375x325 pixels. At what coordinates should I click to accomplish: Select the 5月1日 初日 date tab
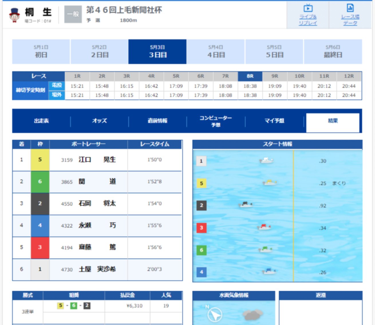click(41, 52)
